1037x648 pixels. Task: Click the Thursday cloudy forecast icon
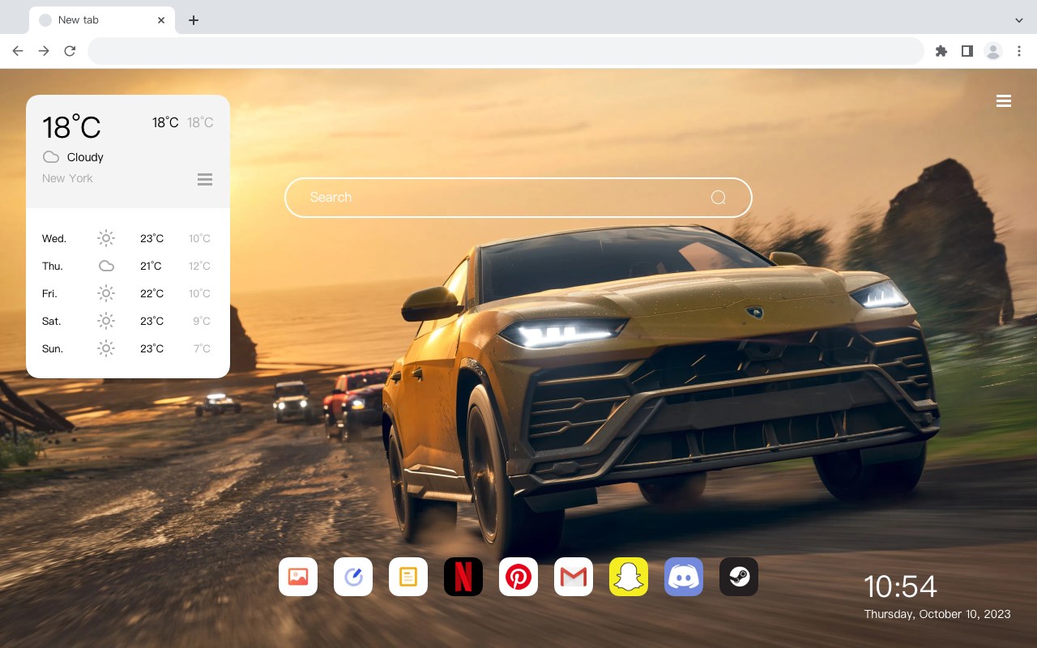point(106,266)
